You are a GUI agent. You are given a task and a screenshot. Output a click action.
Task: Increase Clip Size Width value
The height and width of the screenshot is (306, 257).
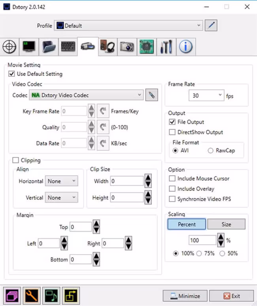148,178
